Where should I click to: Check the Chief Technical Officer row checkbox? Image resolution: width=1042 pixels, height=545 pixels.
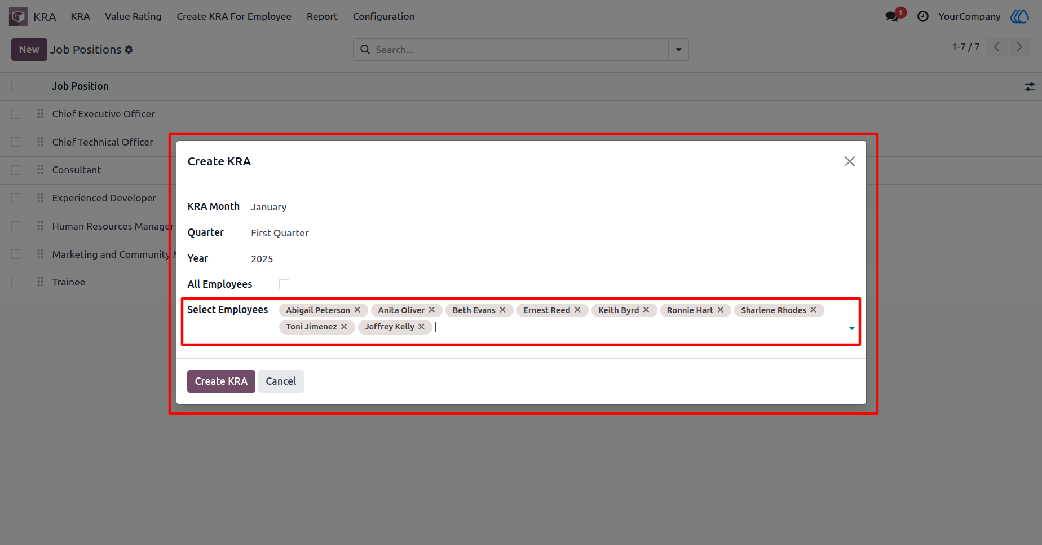point(16,142)
